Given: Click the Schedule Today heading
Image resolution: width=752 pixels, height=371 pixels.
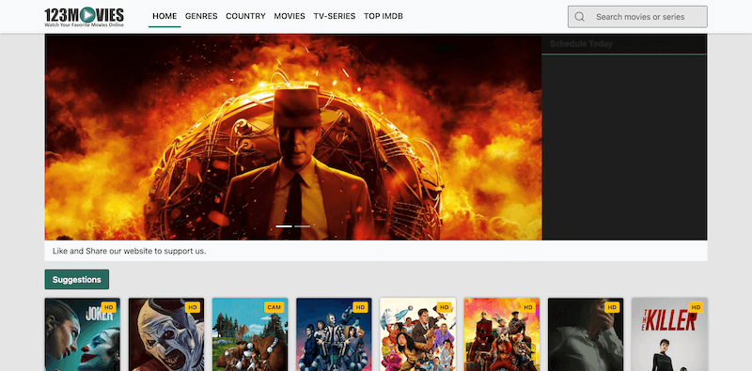Looking at the screenshot, I should click(581, 44).
